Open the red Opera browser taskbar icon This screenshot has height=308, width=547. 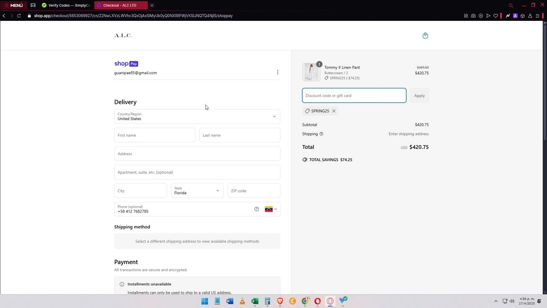click(x=318, y=301)
